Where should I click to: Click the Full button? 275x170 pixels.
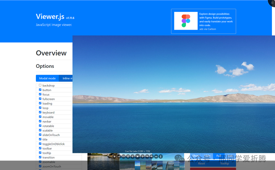coord(219,156)
